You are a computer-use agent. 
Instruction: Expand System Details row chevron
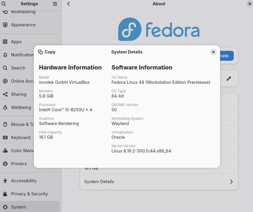click(231, 182)
